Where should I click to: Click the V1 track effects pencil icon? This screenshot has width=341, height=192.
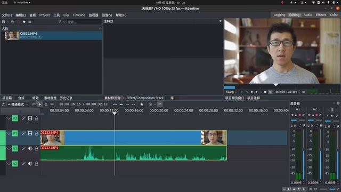[x=23, y=133]
